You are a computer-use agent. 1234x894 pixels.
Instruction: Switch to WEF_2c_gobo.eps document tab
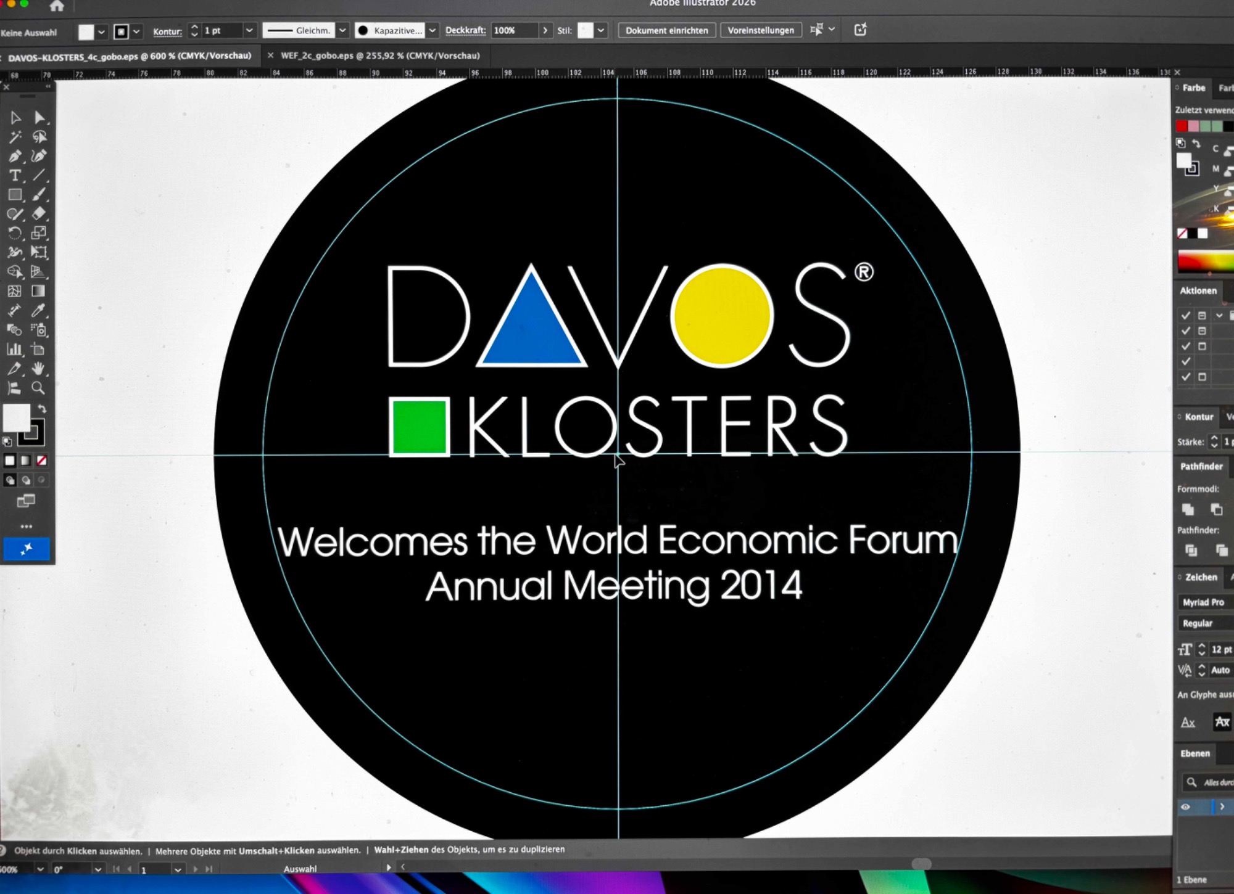380,55
